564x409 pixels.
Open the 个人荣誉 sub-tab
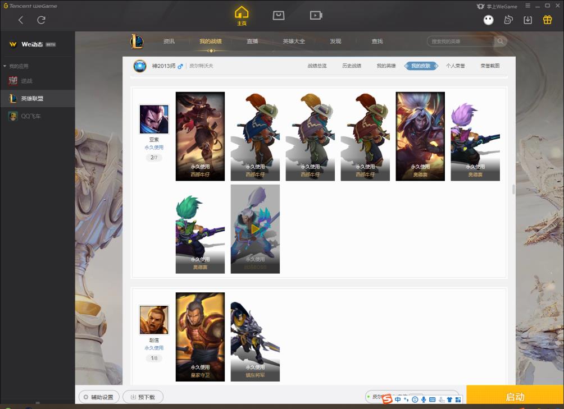(x=456, y=66)
